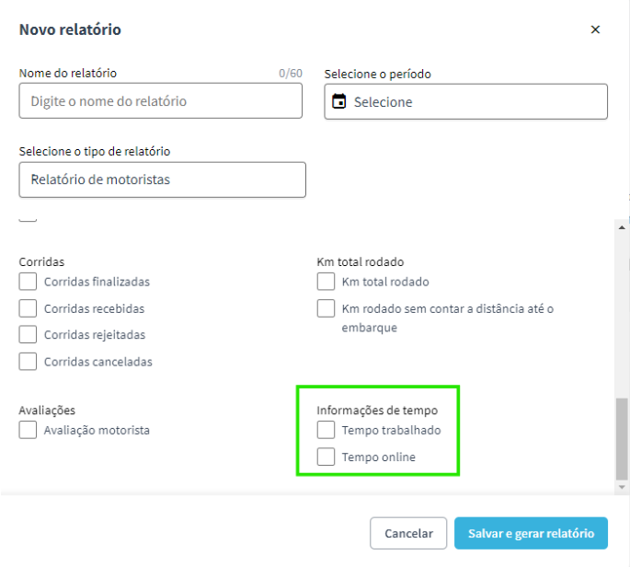Click the vertical scrollbar thumb
Screen dimensions: 630x567
tap(622, 439)
